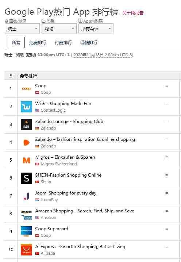
Task: Switch to the 免费排行 tab
Action: click(38, 43)
